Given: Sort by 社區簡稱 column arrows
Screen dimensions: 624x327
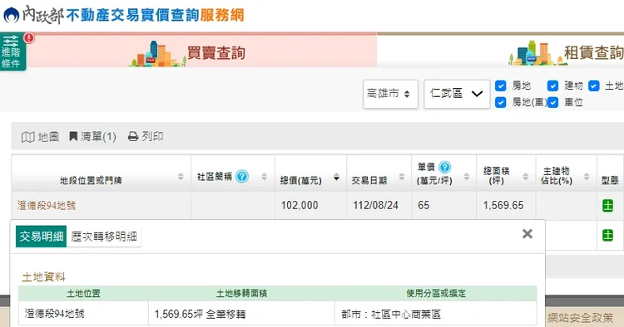Looking at the screenshot, I should (265, 177).
